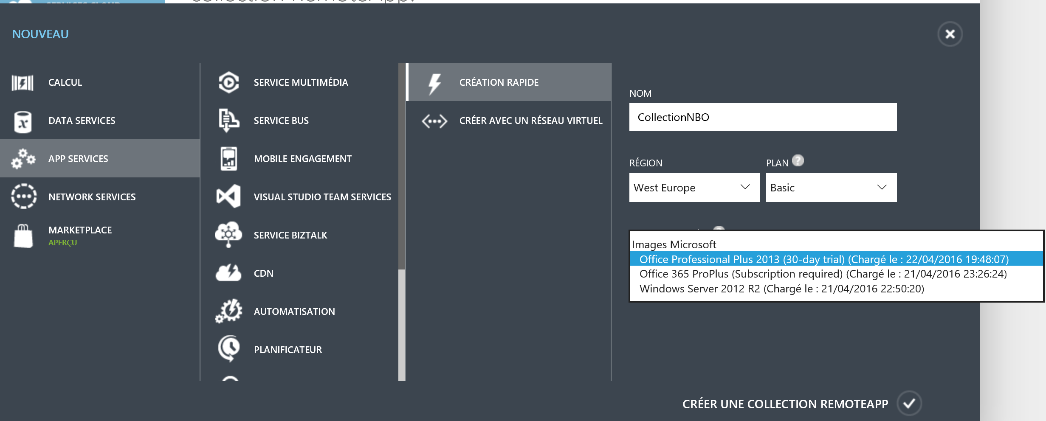Screen dimensions: 1046x421
Task: Choose Créer avec un réseau virtuel
Action: [530, 121]
